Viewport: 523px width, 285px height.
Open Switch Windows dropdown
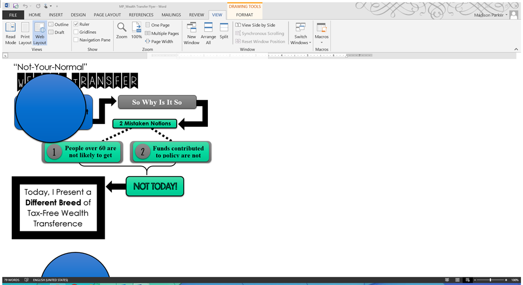coord(300,33)
